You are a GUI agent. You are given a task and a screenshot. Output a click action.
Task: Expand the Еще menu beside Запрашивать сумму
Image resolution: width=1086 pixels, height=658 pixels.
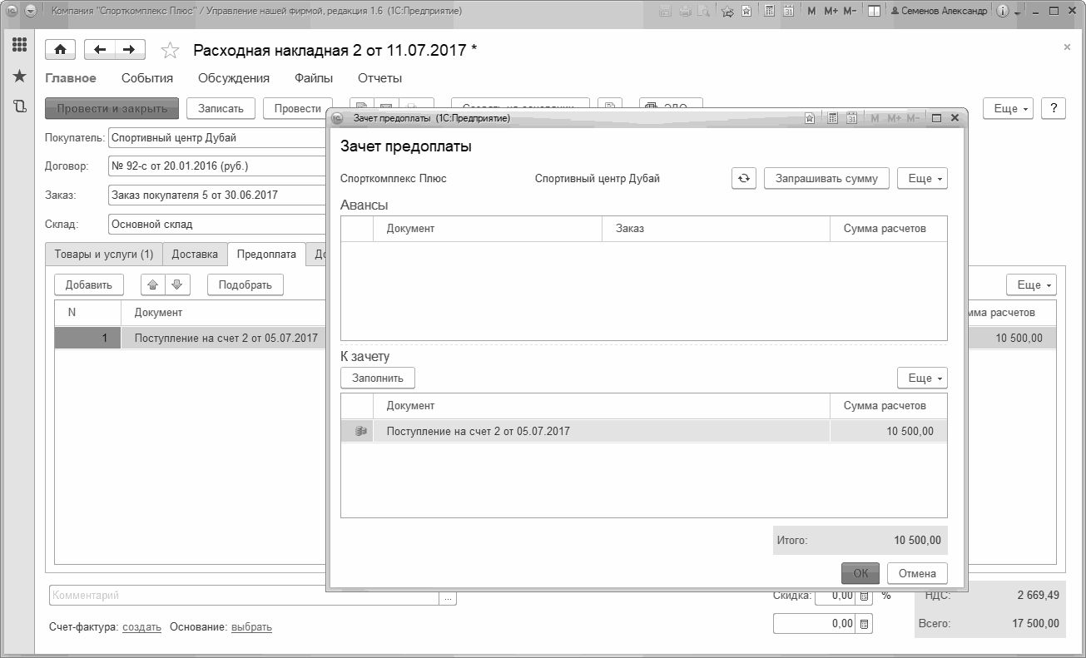click(x=922, y=178)
